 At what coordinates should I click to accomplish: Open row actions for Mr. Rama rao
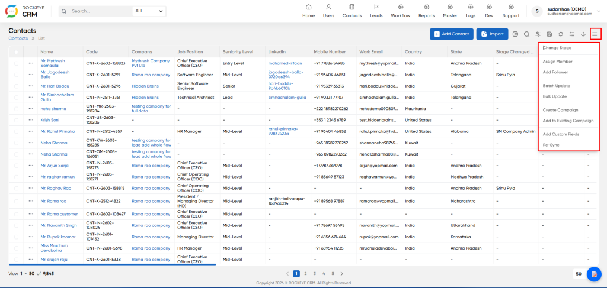point(31,201)
